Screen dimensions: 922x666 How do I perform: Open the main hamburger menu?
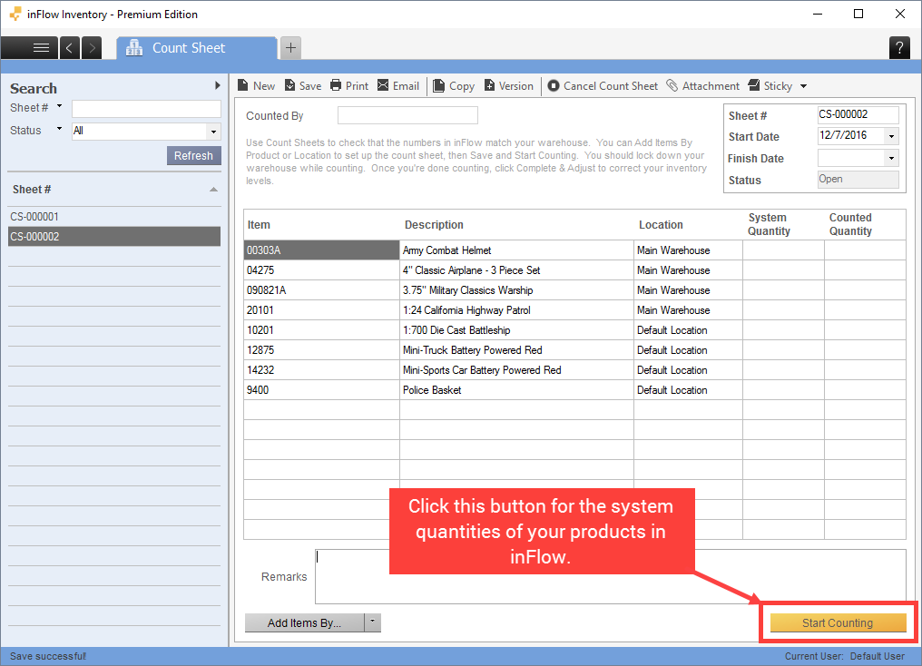pyautogui.click(x=29, y=47)
